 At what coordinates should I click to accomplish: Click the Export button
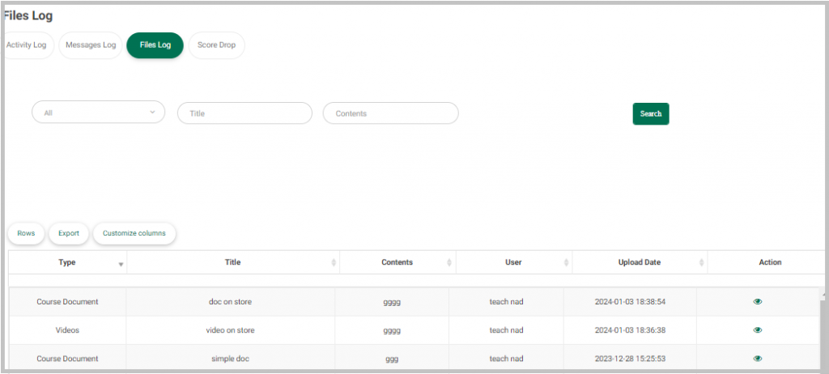click(69, 233)
